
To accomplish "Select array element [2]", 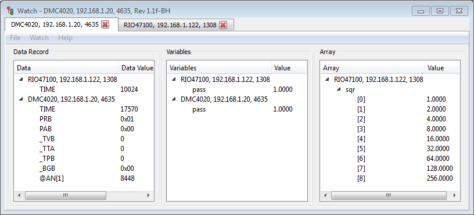I will tap(390, 119).
